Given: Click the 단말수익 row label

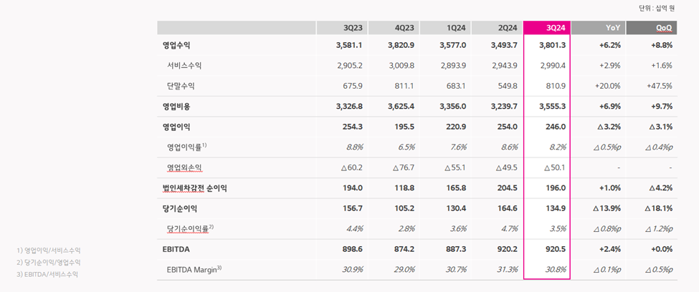Looking at the screenshot, I should (x=181, y=86).
